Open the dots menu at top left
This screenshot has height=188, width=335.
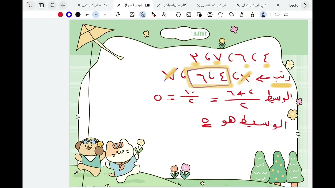pos(30,5)
